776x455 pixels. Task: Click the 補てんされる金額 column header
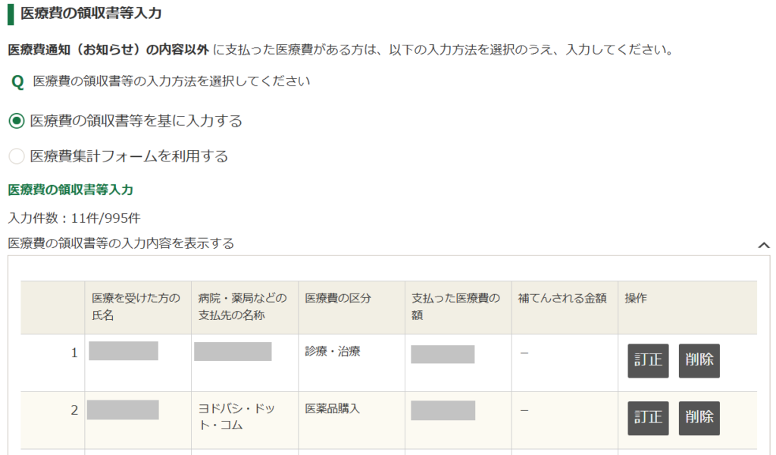(562, 299)
